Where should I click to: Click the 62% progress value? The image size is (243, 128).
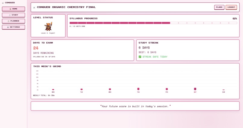pyautogui.click(x=235, y=19)
